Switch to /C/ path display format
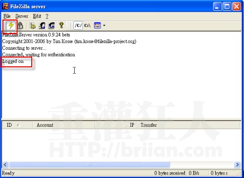This screenshot has width=244, height=178. click(x=78, y=25)
